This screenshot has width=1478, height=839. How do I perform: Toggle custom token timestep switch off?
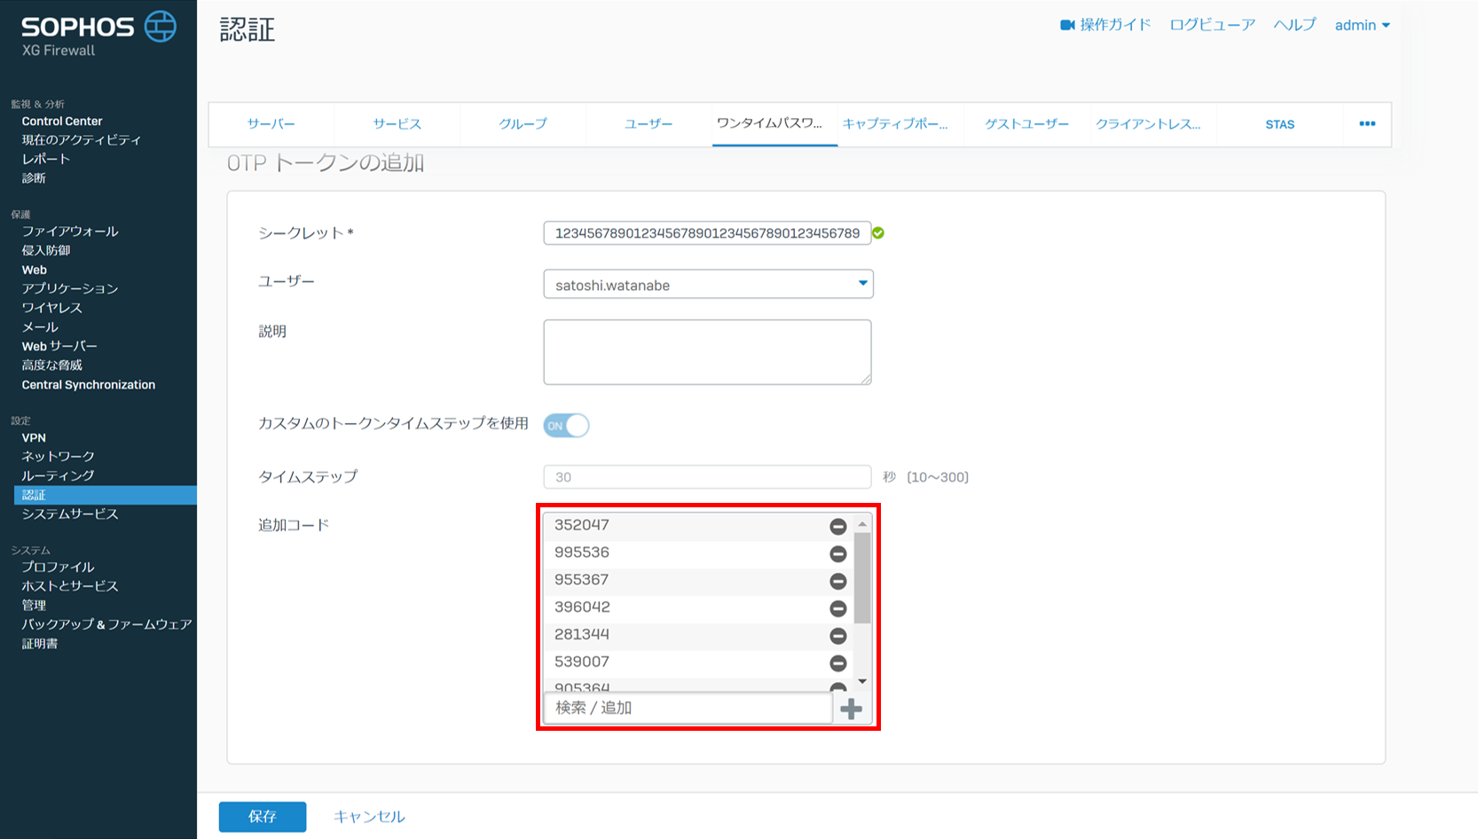[566, 426]
